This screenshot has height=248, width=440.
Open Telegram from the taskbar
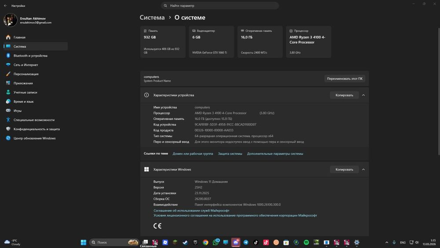(x=246, y=242)
